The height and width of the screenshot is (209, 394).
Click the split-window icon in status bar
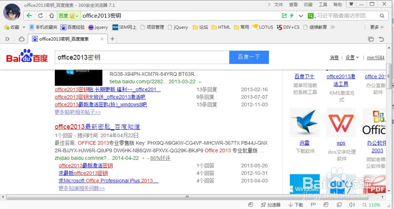[x=339, y=205]
